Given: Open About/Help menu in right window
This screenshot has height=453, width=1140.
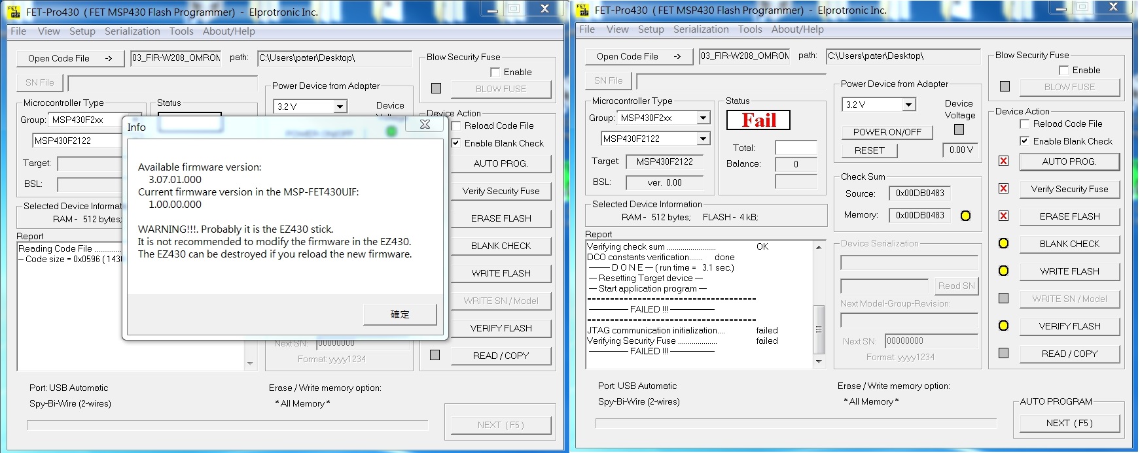Looking at the screenshot, I should point(797,29).
